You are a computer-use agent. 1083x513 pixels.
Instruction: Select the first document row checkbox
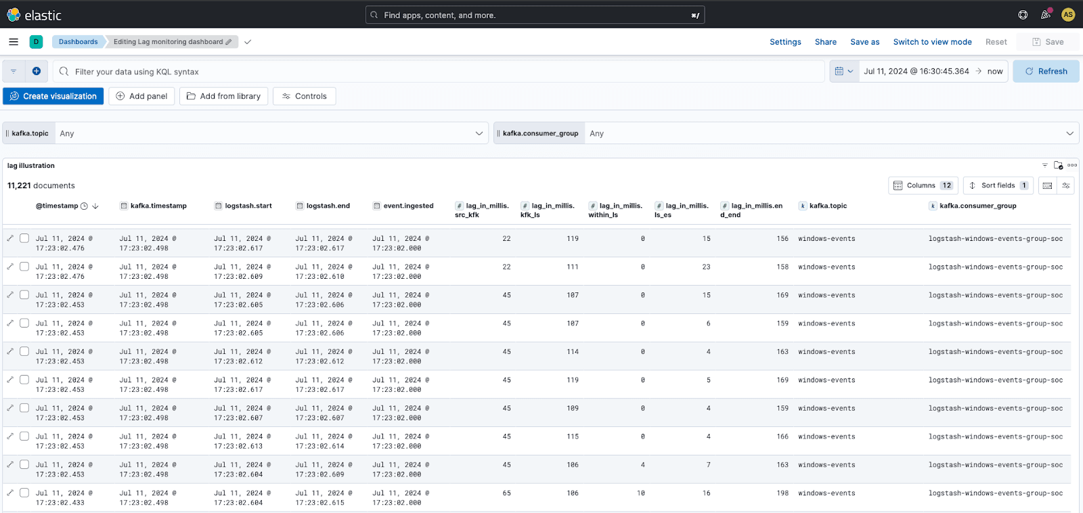(24, 238)
